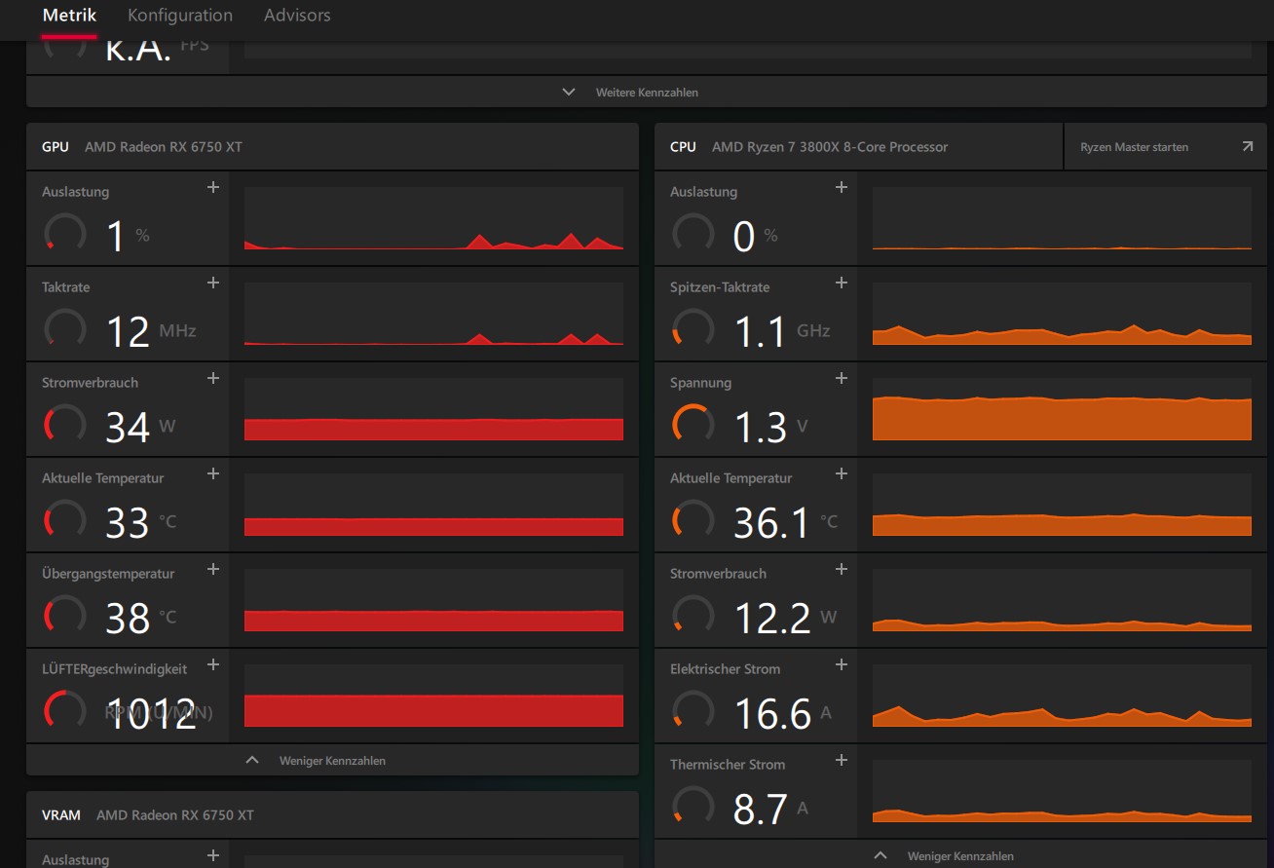Click plus icon on Spitzen-Taktrate
Screen dimensions: 1274x868
click(x=842, y=283)
